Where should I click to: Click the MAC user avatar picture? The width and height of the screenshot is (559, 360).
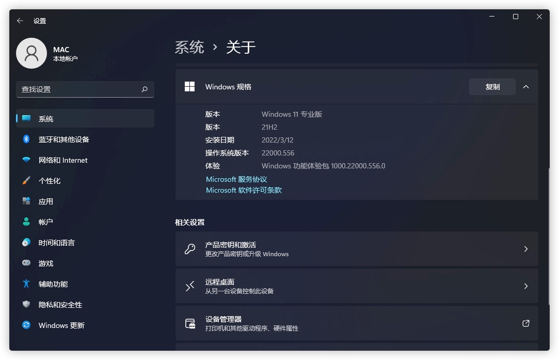point(31,53)
